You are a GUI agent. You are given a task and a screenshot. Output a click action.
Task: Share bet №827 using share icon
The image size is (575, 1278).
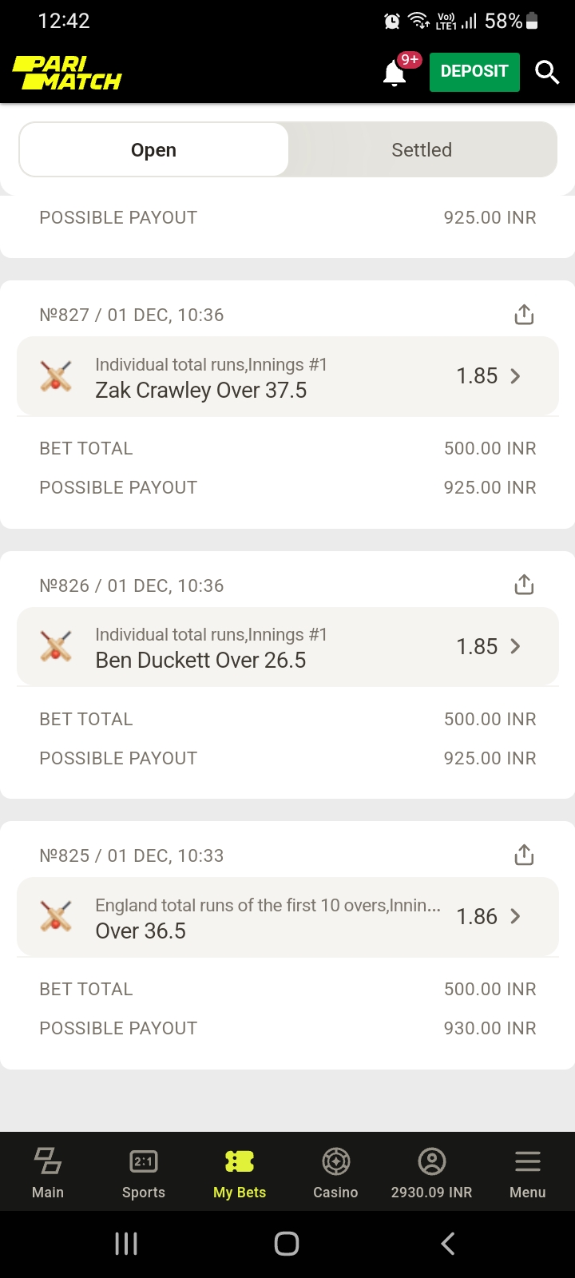[524, 315]
